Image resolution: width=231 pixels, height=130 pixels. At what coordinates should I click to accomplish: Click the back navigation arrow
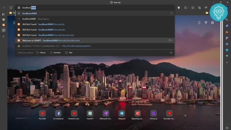pos(4,8)
